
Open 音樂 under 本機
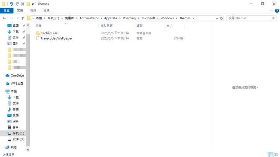pos(15,109)
